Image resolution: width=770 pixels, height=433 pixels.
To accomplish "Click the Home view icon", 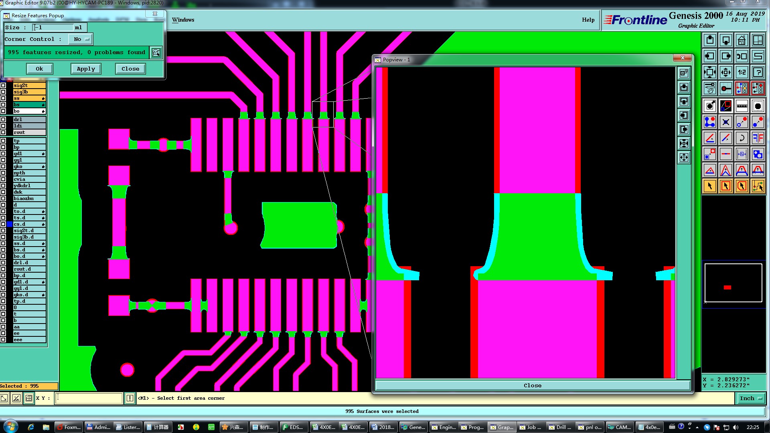I will point(742,40).
